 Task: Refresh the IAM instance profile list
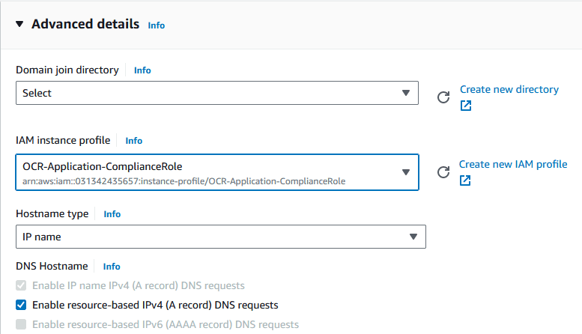click(443, 171)
